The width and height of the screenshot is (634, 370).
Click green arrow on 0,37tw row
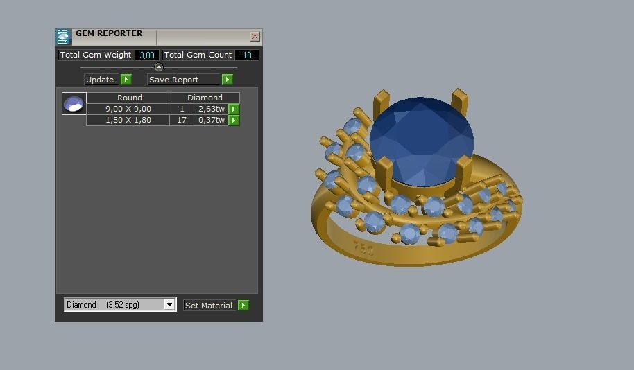click(x=234, y=121)
